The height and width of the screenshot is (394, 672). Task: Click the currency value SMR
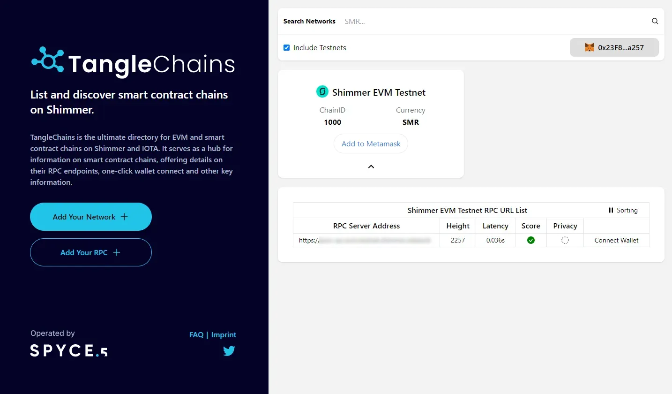[x=411, y=122]
